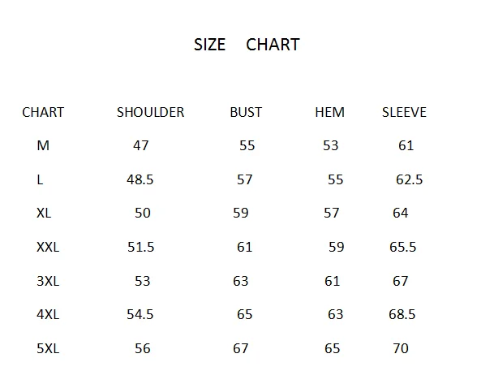Click the CHART column header at left

(43, 113)
